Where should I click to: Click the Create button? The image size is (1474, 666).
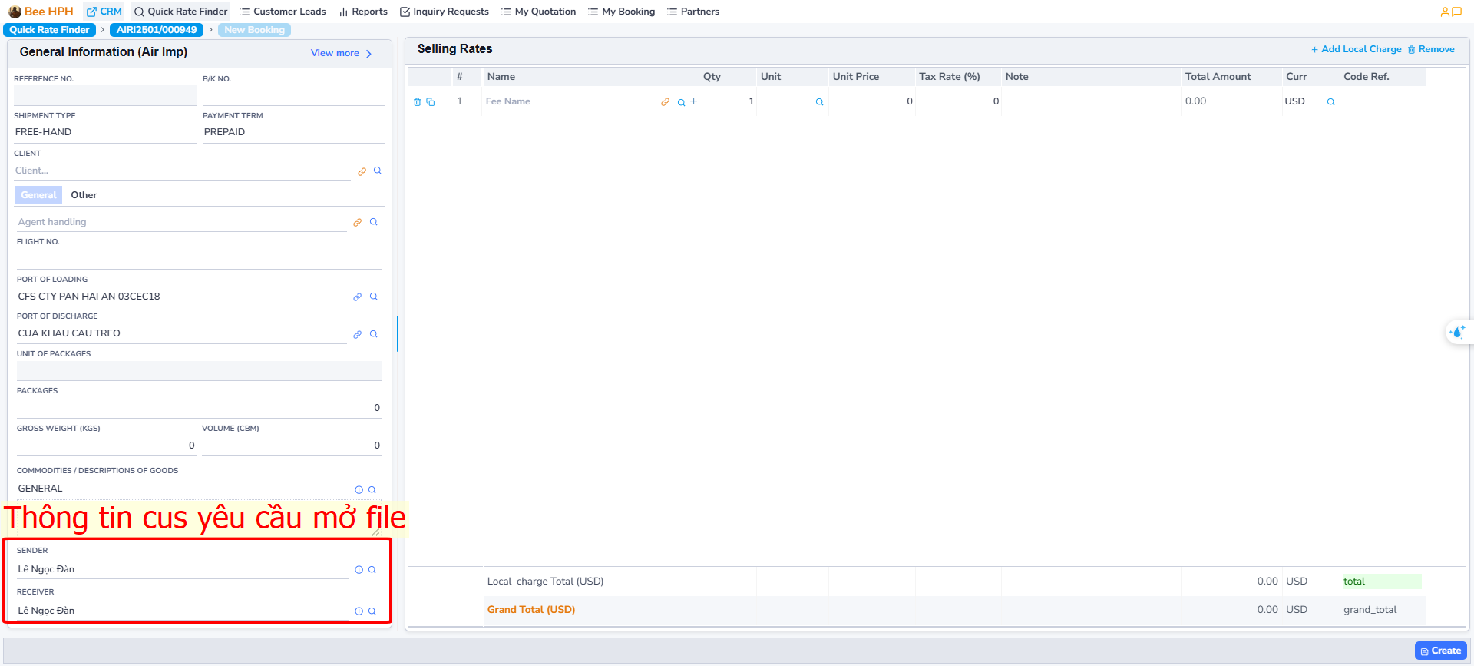click(x=1441, y=651)
